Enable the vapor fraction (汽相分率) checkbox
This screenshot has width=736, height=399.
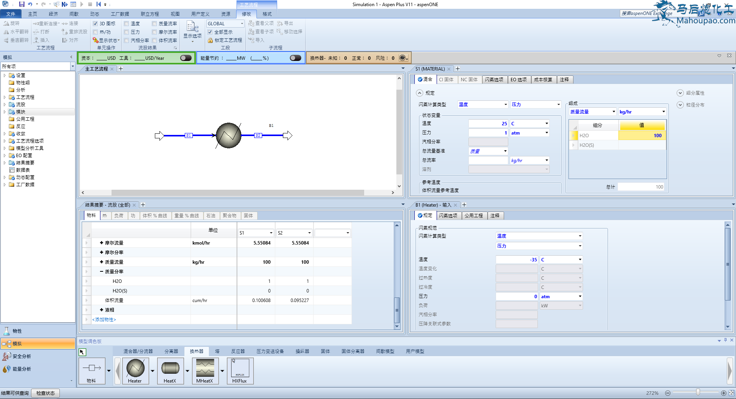click(126, 40)
